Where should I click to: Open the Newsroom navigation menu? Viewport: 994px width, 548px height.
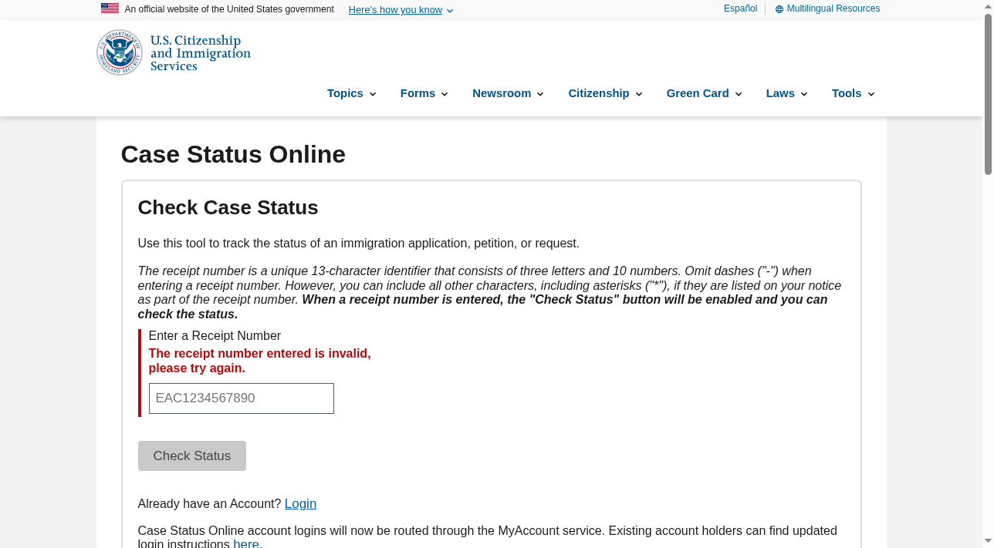pyautogui.click(x=508, y=93)
